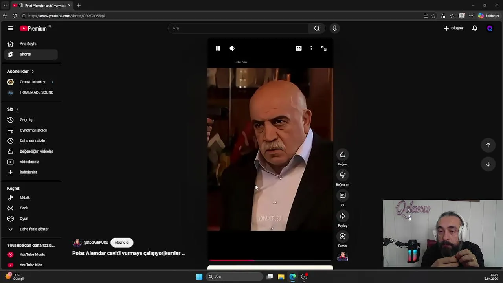Open YouTube Music link

(x=31, y=254)
